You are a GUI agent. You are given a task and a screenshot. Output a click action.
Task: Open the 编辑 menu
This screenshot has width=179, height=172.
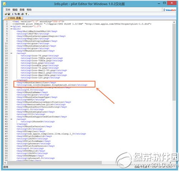click(15, 10)
